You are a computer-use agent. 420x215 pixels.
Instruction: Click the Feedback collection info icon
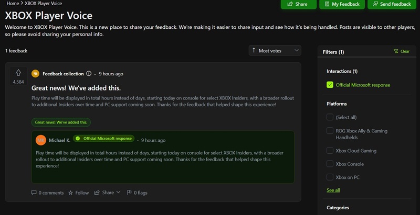coord(89,74)
